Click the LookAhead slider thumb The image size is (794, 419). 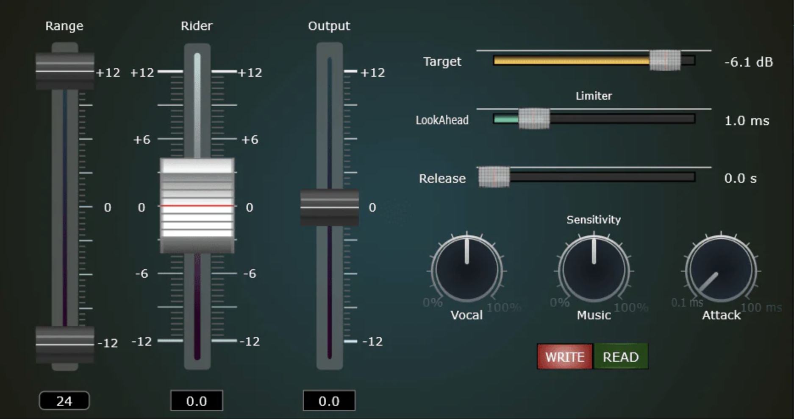click(534, 119)
